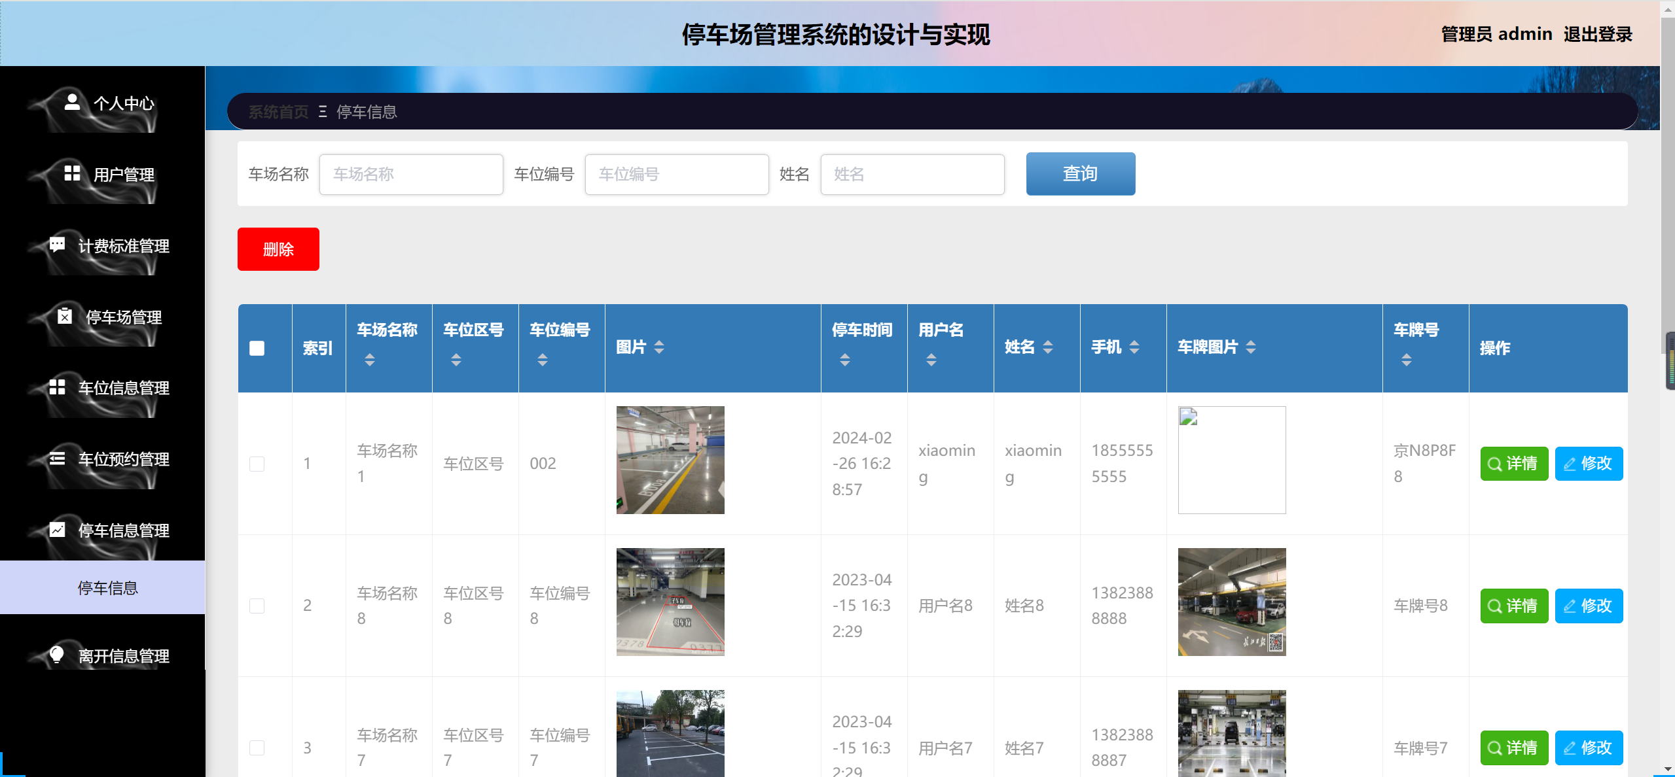This screenshot has height=777, width=1675.
Task: Sort by 车牌图片 column arrows
Action: point(1251,347)
